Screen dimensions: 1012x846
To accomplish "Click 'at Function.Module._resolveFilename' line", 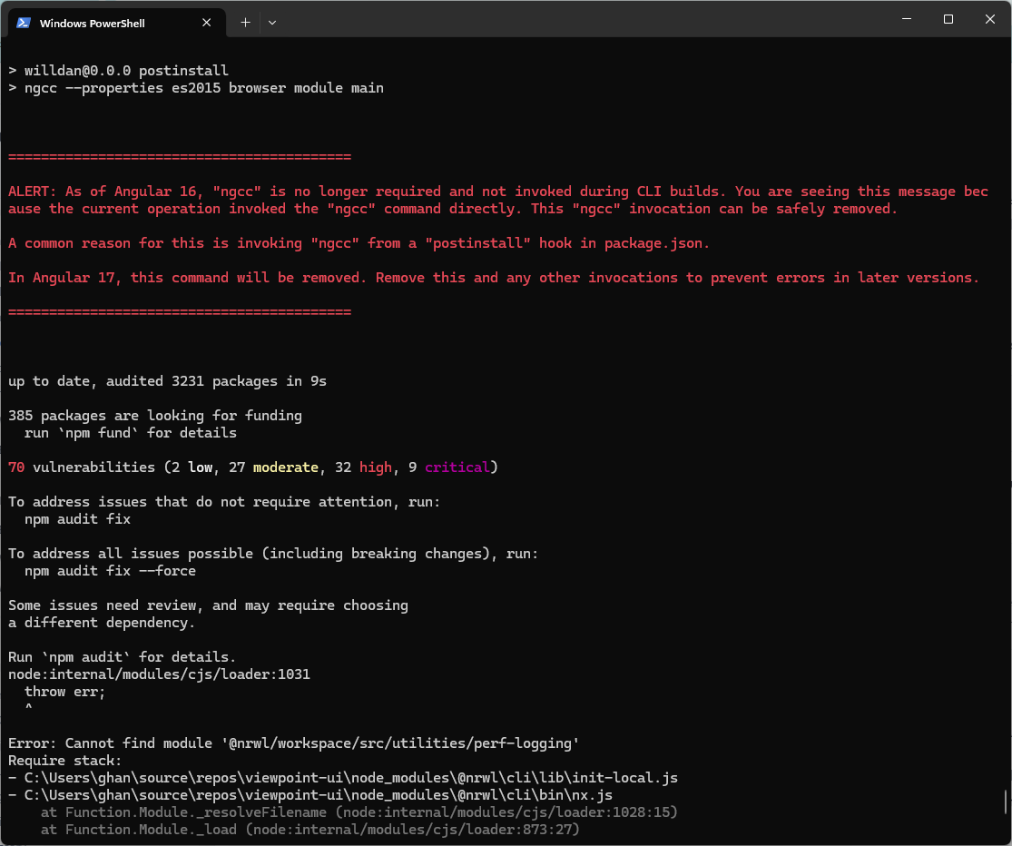I will click(x=359, y=812).
